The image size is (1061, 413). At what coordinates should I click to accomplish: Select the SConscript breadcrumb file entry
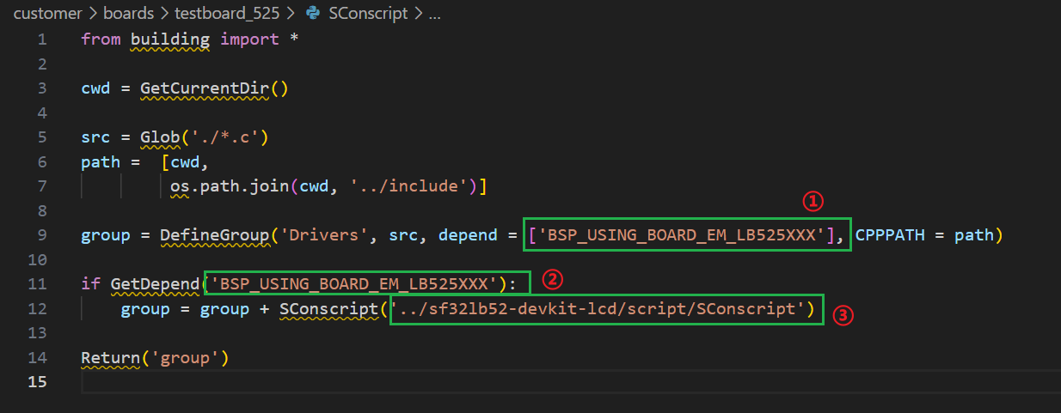[367, 15]
